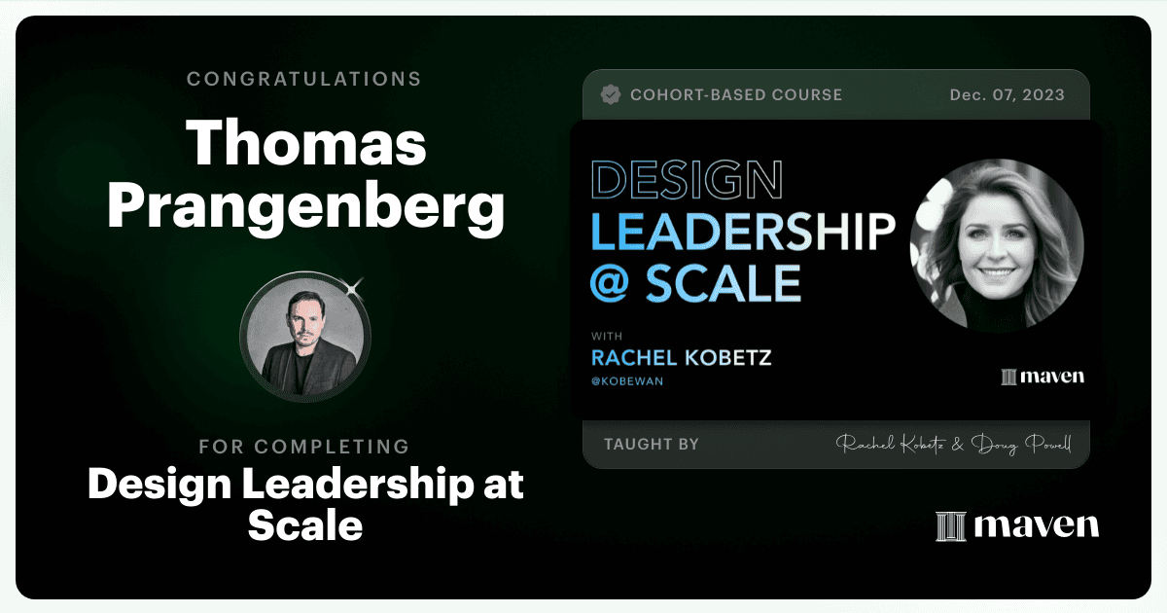The width and height of the screenshot is (1167, 613).
Task: Click the large maven wordmark text
Action: click(1036, 526)
